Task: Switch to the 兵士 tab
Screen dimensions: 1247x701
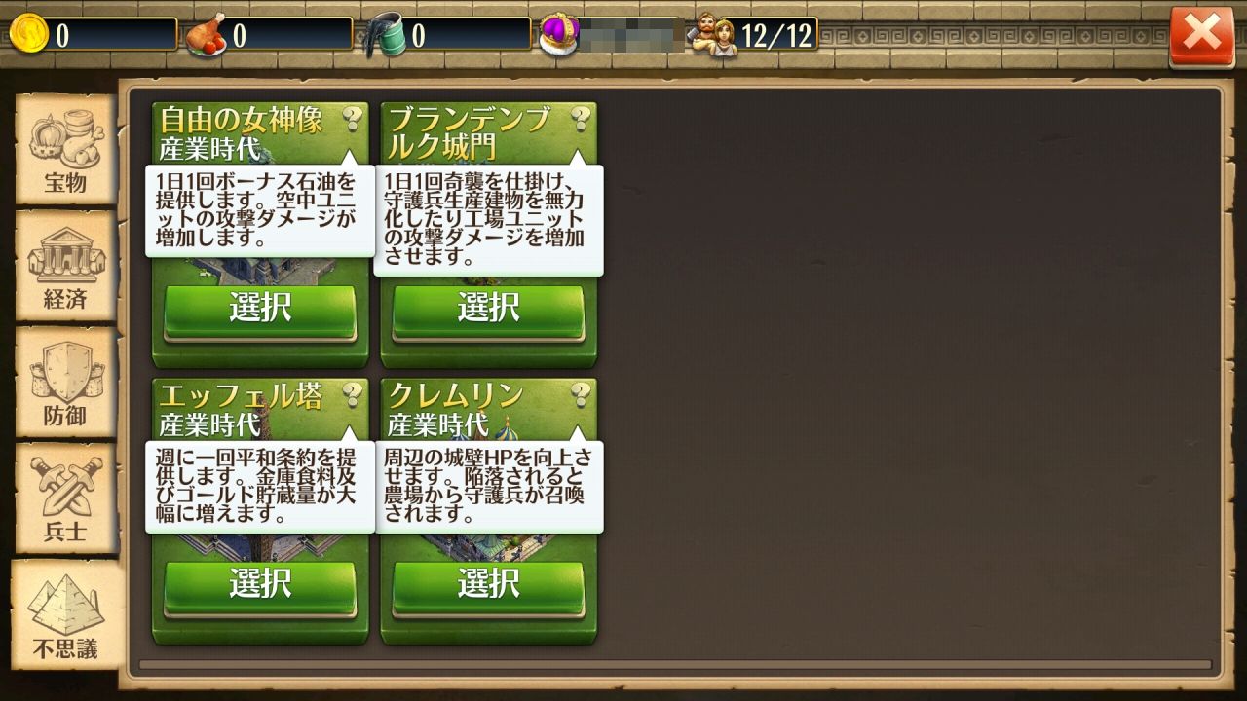Action: pyautogui.click(x=65, y=499)
